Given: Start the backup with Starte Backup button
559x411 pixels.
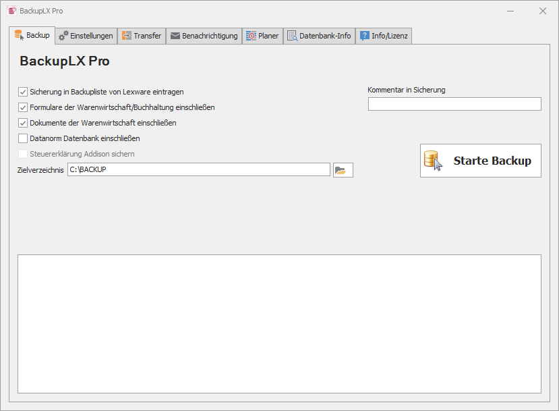Looking at the screenshot, I should coord(481,161).
